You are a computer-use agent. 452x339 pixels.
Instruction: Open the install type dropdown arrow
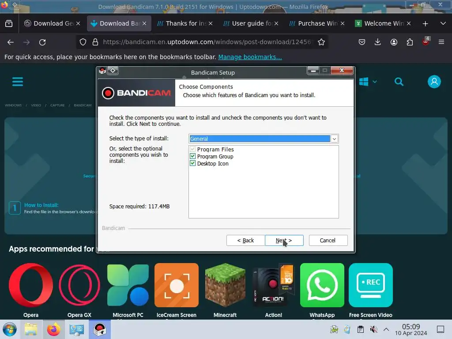(335, 139)
